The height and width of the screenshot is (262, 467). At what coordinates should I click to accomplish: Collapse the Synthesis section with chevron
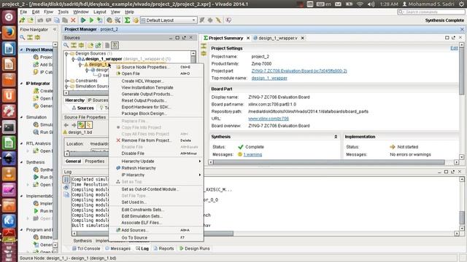click(336, 137)
